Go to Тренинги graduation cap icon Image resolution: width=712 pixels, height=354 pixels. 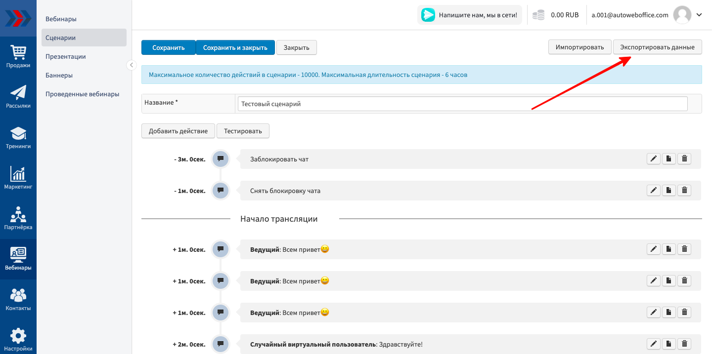18,137
